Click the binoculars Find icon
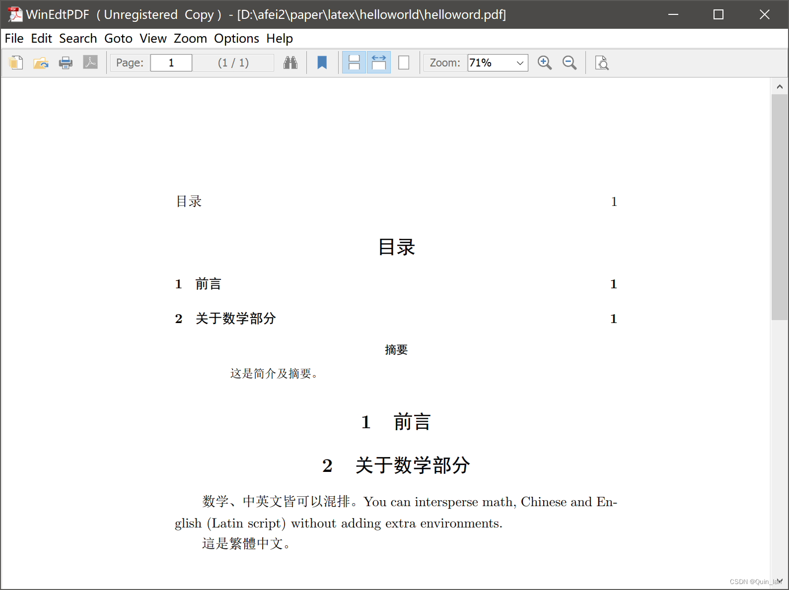The height and width of the screenshot is (590, 789). [x=290, y=63]
